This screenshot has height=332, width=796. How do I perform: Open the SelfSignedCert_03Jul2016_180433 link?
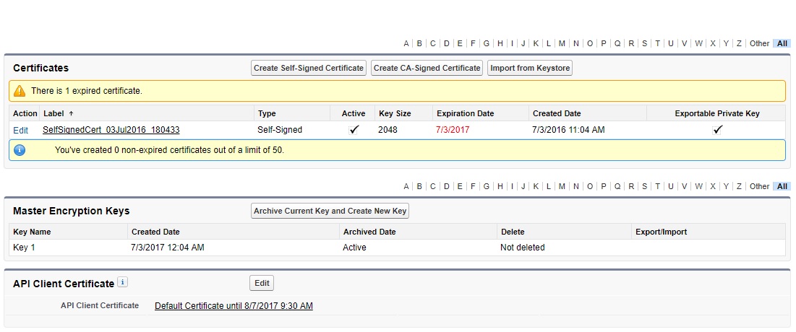click(111, 130)
